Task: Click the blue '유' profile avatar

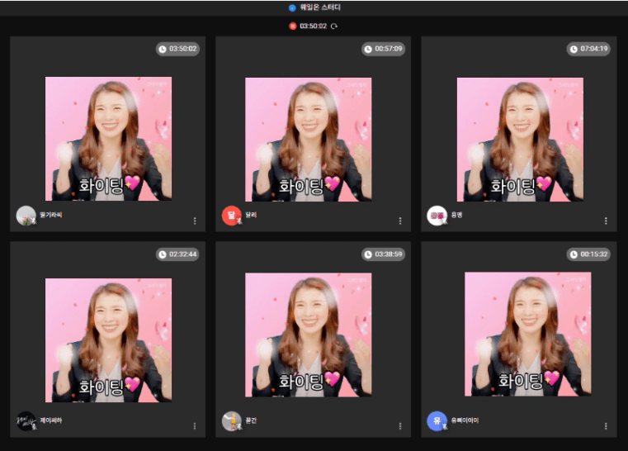Action: [437, 421]
